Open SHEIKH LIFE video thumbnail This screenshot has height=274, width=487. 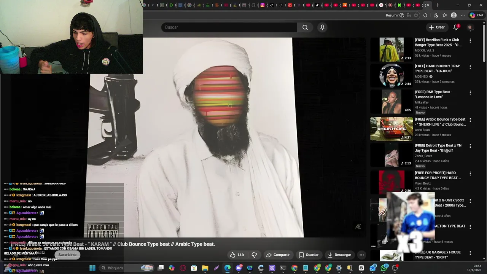pos(392,129)
